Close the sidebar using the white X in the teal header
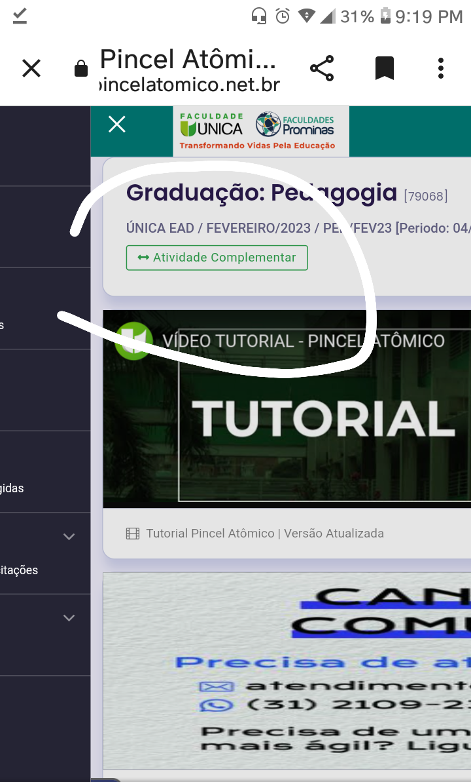 tap(117, 125)
